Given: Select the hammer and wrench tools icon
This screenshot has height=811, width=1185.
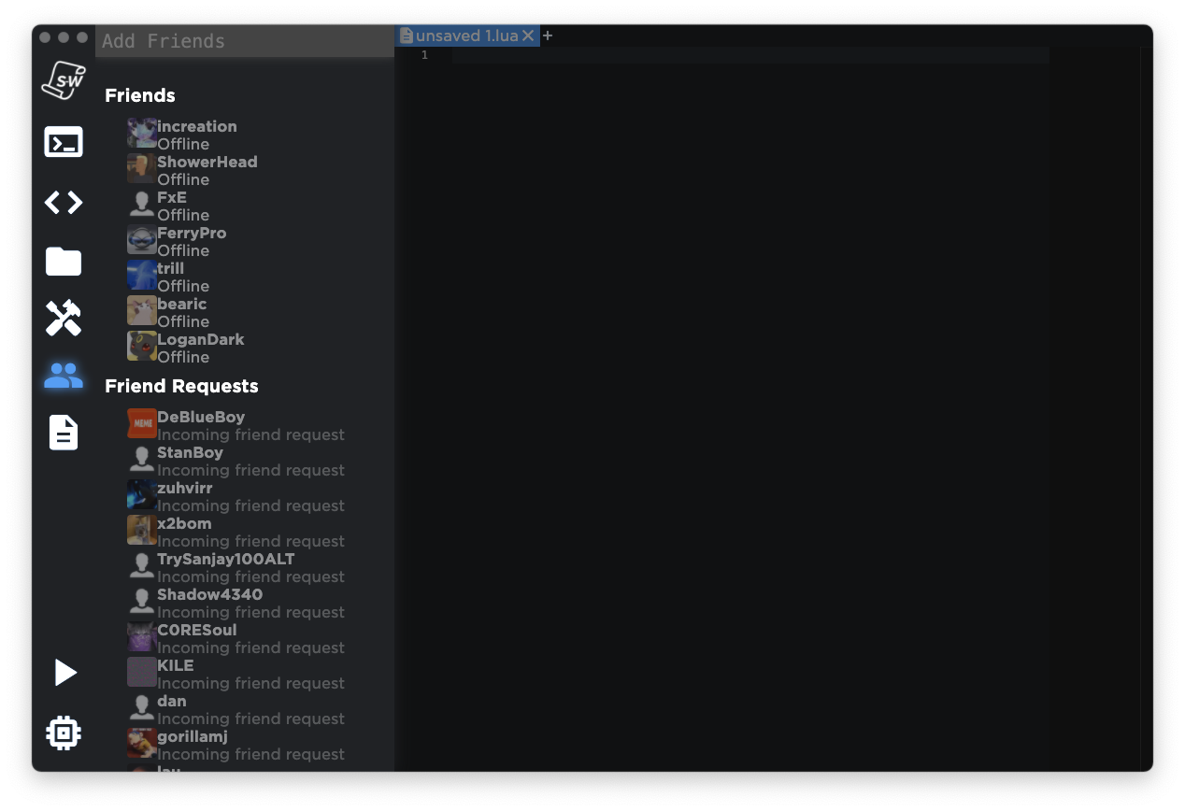Looking at the screenshot, I should click(64, 319).
